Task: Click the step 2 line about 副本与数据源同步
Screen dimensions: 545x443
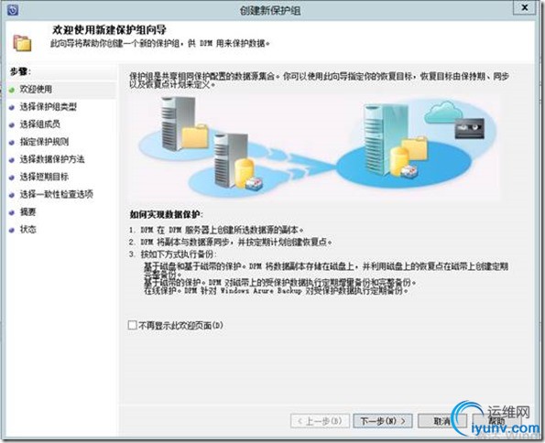Action: pyautogui.click(x=230, y=242)
